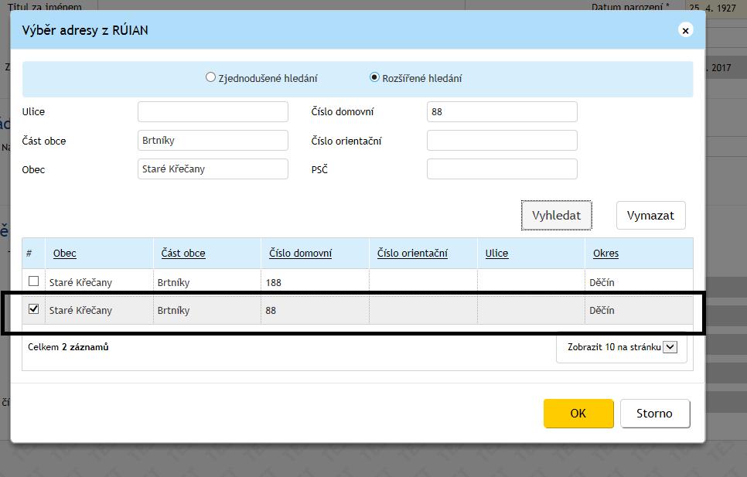
Task: Uncheck the checkbox for house number 88 row
Action: point(33,308)
